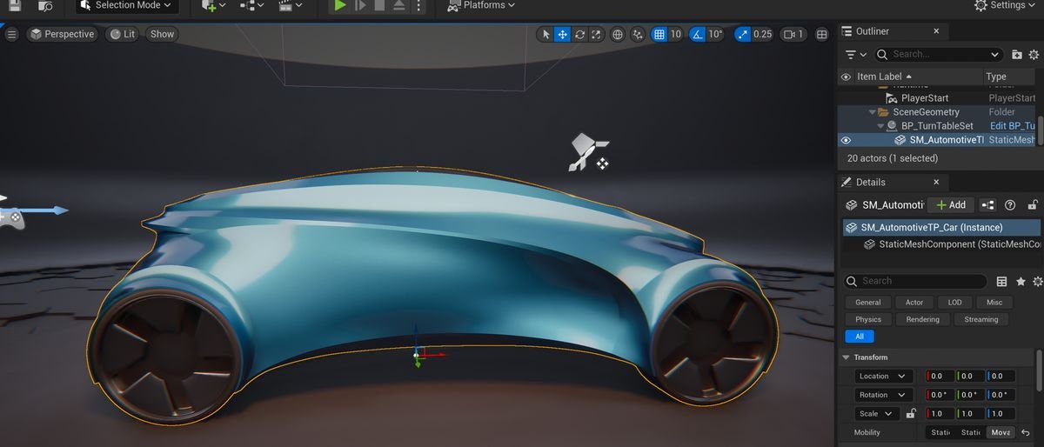
Task: Open the Selection Mode dropdown
Action: pyautogui.click(x=127, y=5)
